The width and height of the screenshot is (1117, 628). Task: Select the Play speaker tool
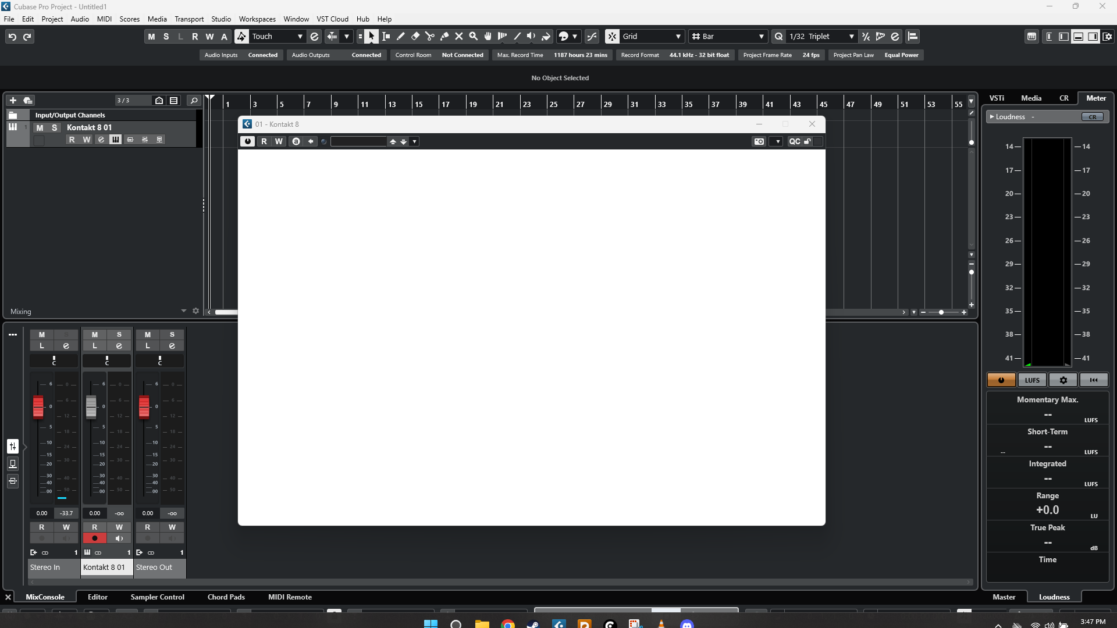click(x=531, y=36)
